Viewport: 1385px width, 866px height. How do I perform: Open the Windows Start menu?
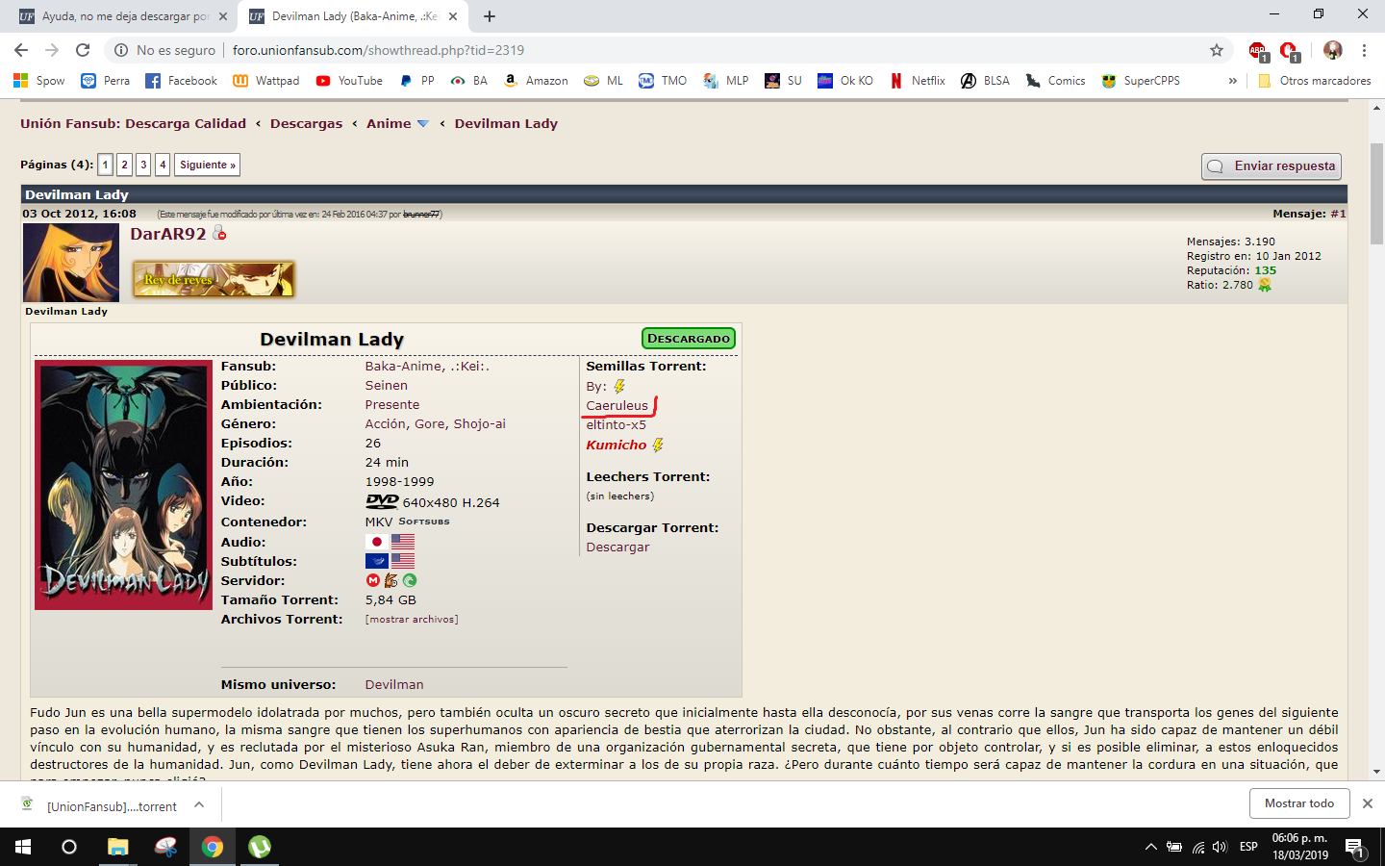[23, 847]
